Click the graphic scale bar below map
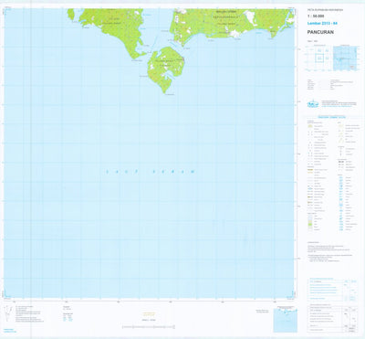Image resolution: width=365 pixels, height=339 pixels. (149, 327)
